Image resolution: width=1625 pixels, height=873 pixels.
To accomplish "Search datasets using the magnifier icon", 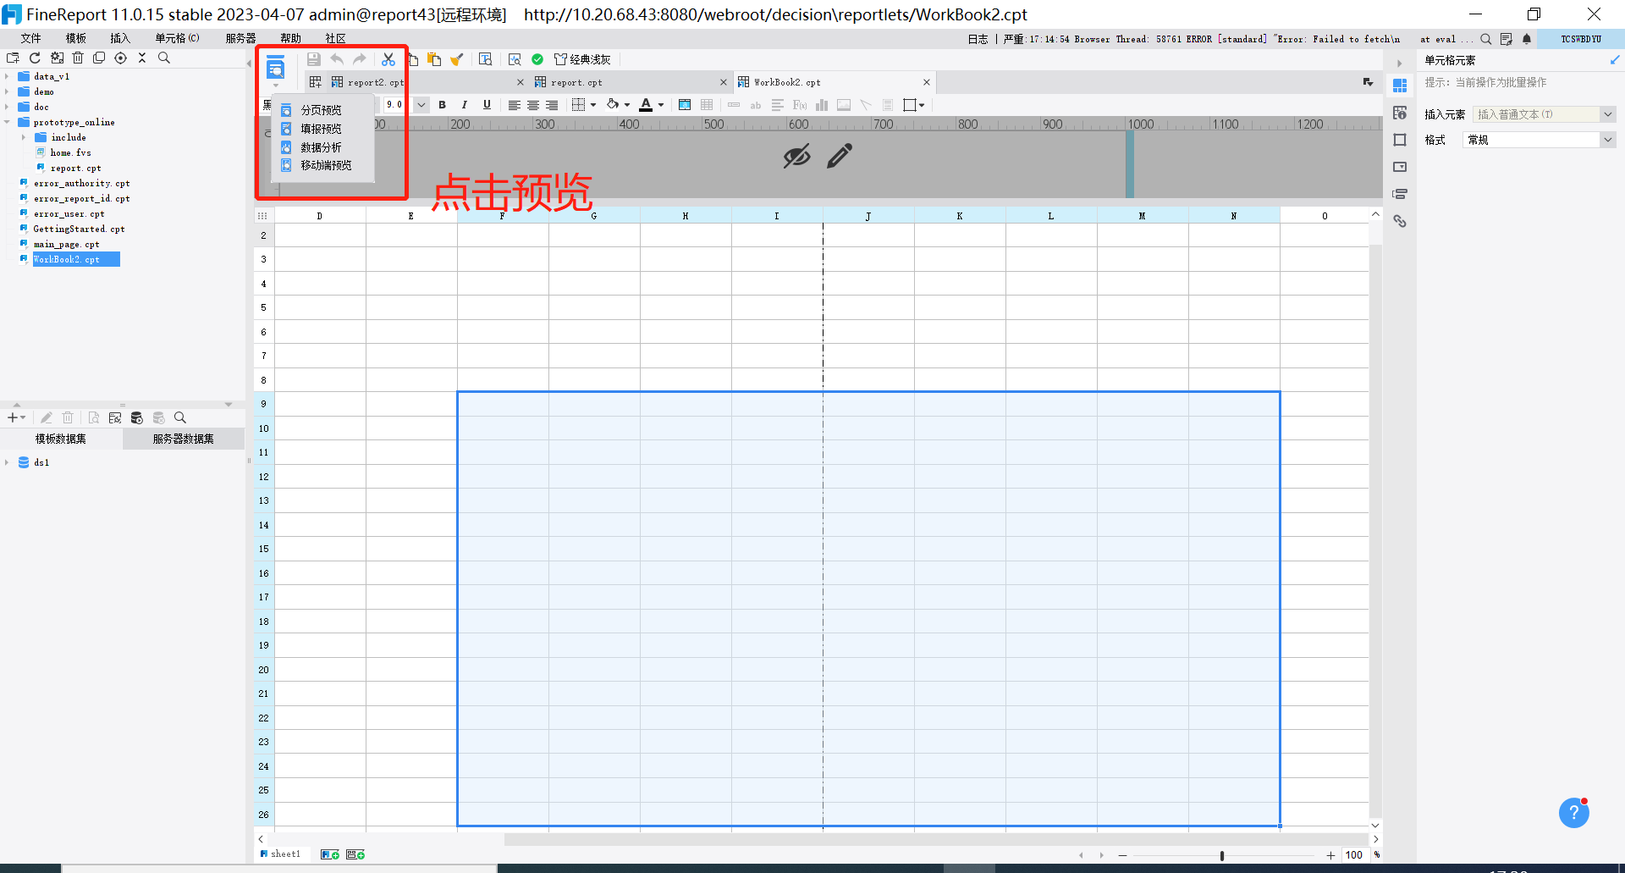I will (x=180, y=417).
